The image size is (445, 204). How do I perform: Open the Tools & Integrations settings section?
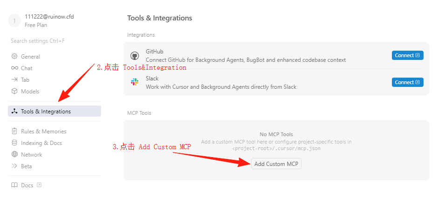pyautogui.click(x=55, y=111)
